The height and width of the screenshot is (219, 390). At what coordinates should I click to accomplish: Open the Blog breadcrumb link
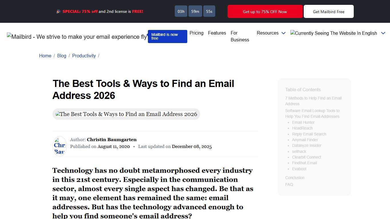tap(62, 56)
